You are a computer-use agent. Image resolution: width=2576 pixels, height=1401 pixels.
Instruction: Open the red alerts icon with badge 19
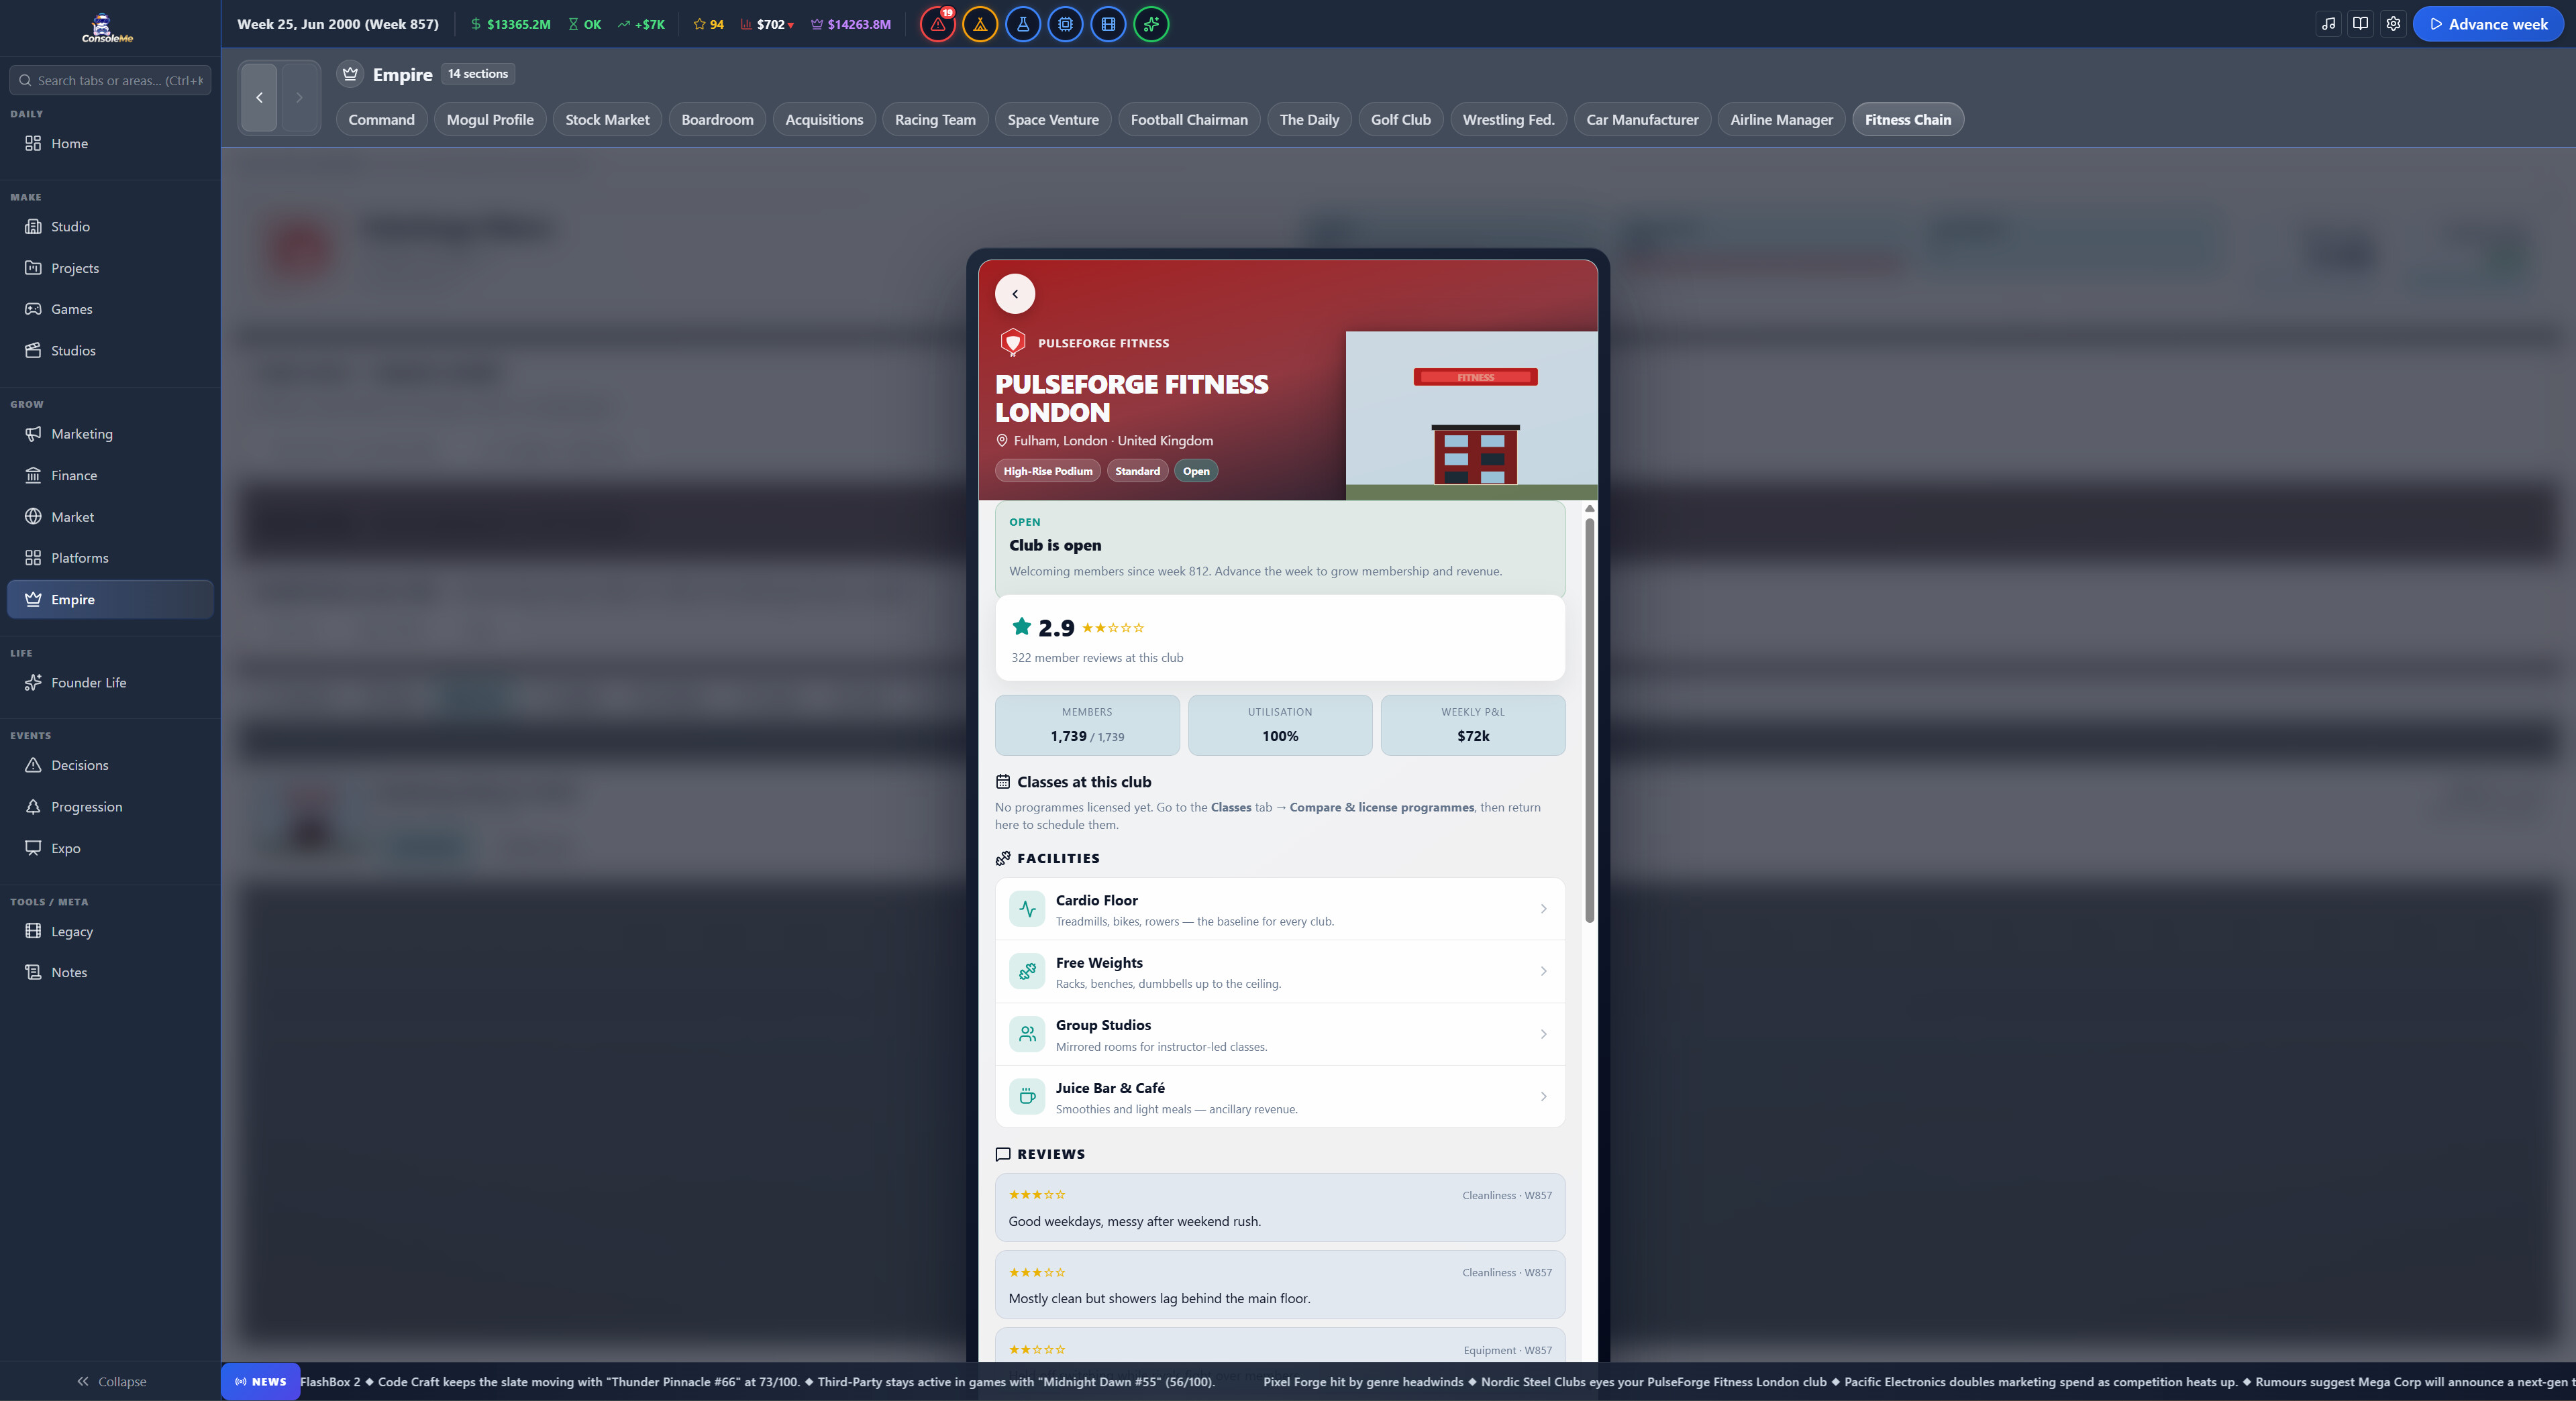click(x=937, y=24)
